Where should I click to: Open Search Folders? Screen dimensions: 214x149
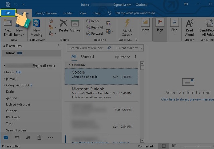(16, 130)
